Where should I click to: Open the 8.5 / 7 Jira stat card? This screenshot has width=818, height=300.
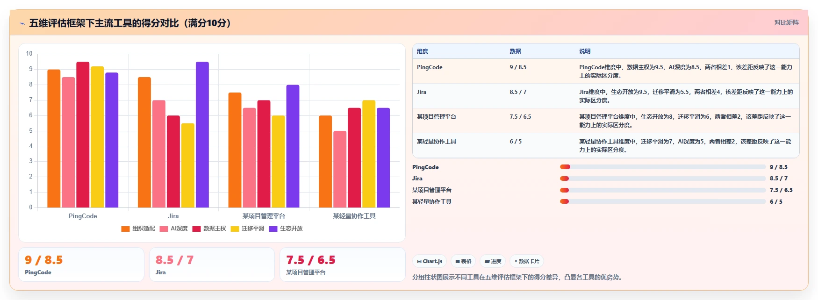(x=212, y=264)
